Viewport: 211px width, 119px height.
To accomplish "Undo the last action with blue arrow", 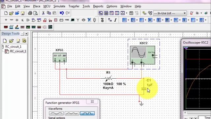I will pos(62,13).
